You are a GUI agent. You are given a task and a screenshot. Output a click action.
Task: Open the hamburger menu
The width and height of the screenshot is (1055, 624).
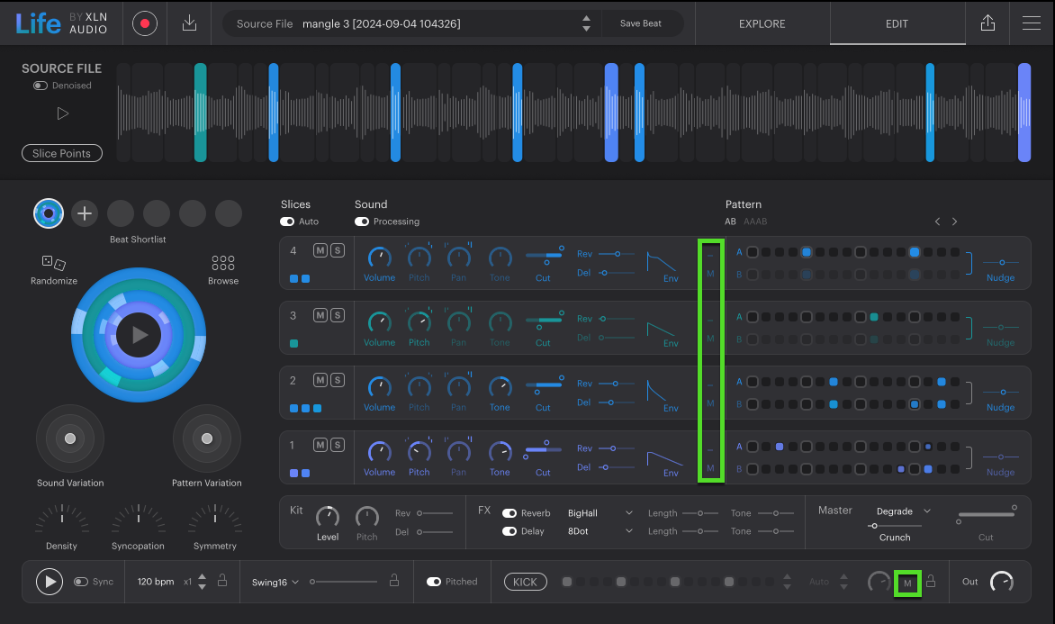point(1032,24)
